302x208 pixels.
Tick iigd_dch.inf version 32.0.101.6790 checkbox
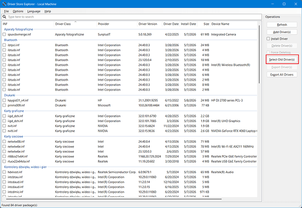4,116
